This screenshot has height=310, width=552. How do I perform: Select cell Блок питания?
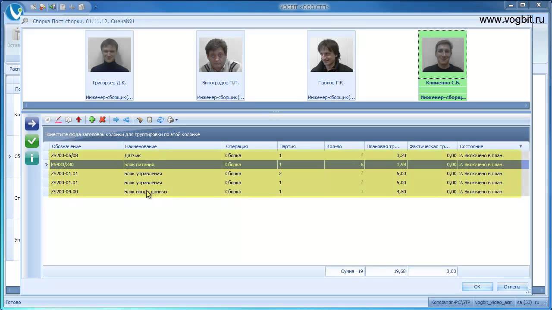tap(173, 164)
